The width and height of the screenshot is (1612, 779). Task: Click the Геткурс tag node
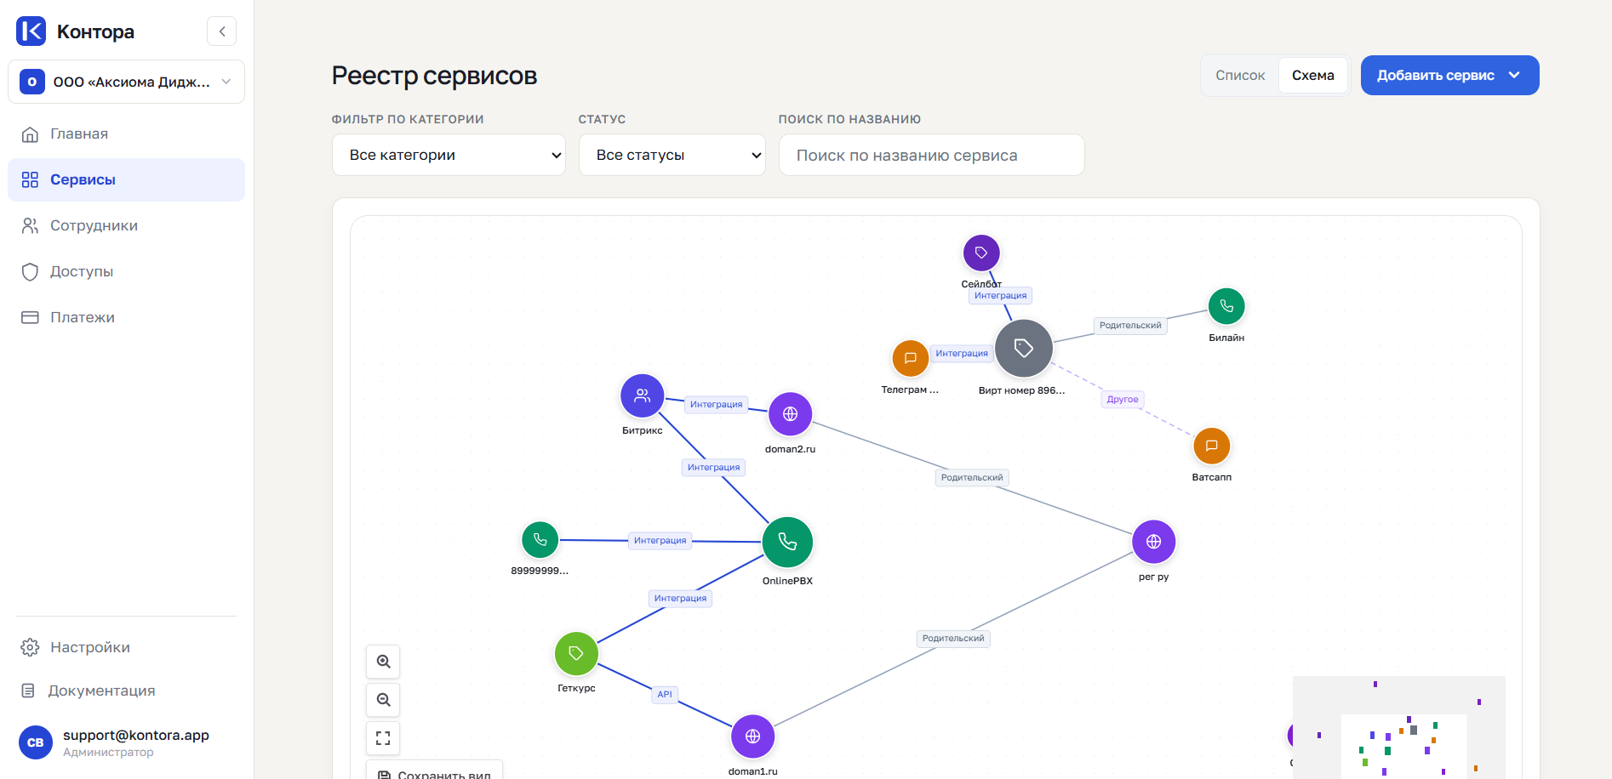tap(576, 653)
